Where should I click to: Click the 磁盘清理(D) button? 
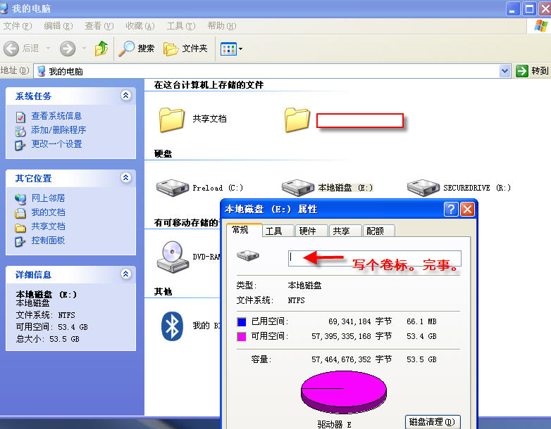coord(433,422)
